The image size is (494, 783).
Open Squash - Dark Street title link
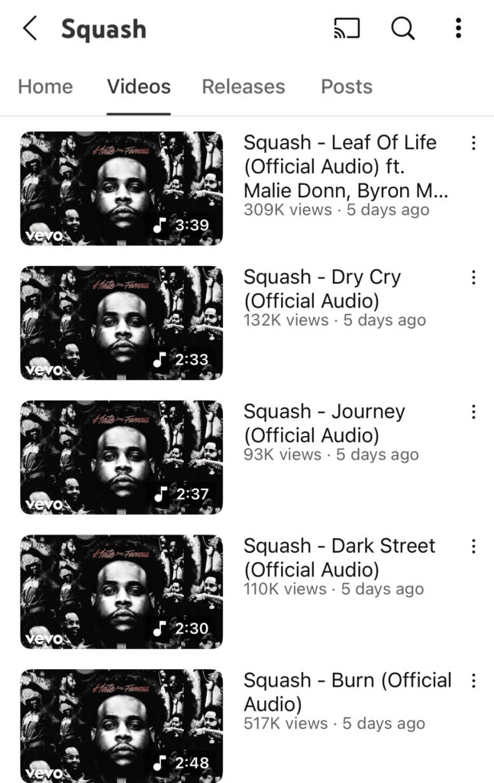click(x=339, y=557)
